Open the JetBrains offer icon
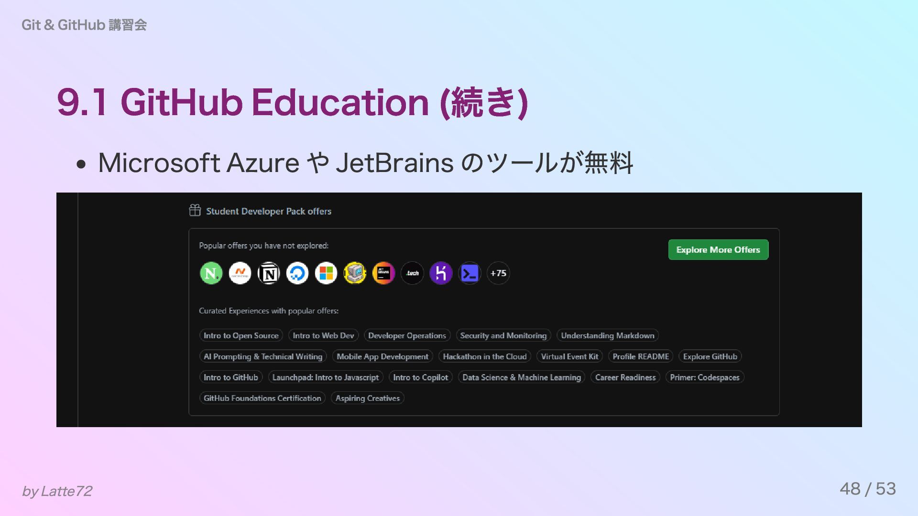Screen dimensions: 918x516 click(x=383, y=273)
